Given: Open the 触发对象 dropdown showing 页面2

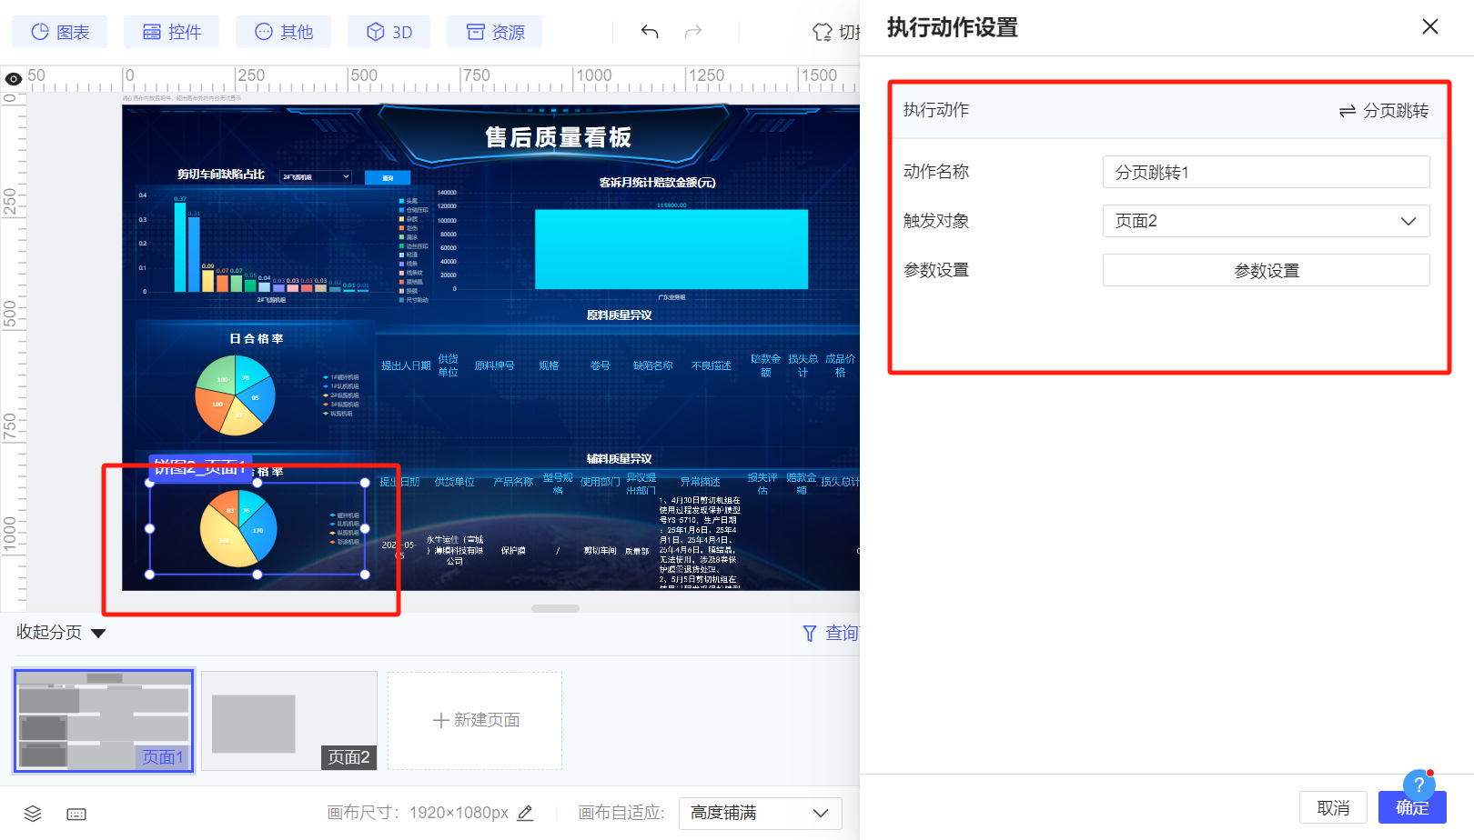Looking at the screenshot, I should pyautogui.click(x=1266, y=221).
